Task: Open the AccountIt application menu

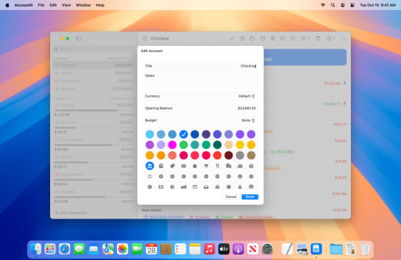Action: tap(23, 5)
